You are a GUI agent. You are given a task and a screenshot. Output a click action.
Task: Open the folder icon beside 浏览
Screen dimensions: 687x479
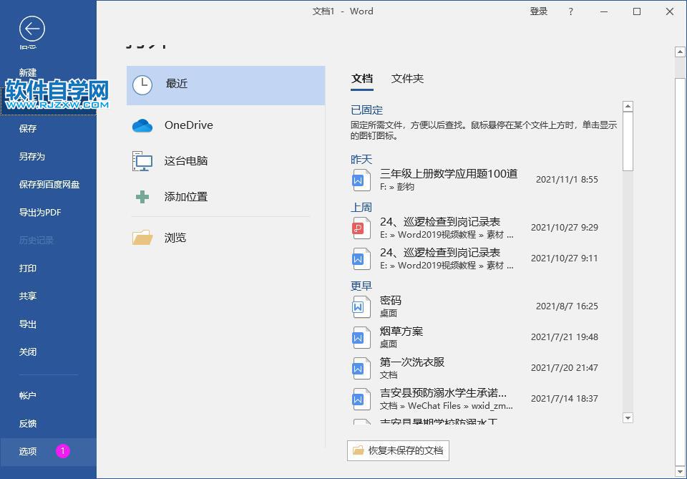pos(142,237)
